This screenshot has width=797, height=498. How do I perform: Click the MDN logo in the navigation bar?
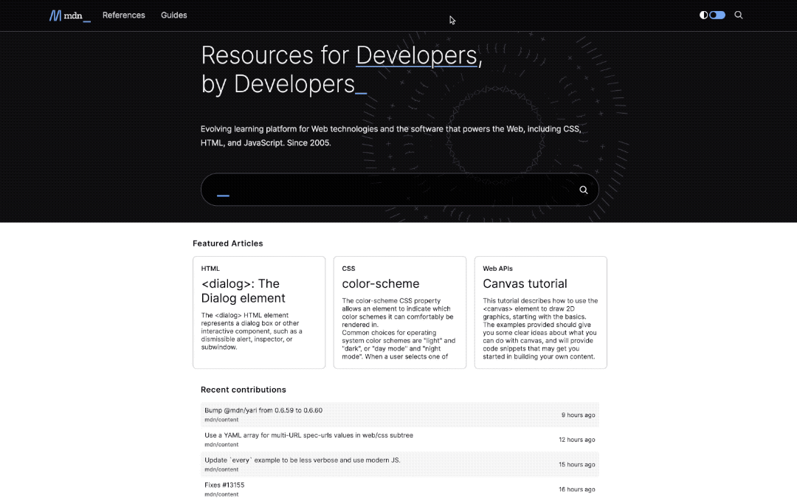coord(69,15)
